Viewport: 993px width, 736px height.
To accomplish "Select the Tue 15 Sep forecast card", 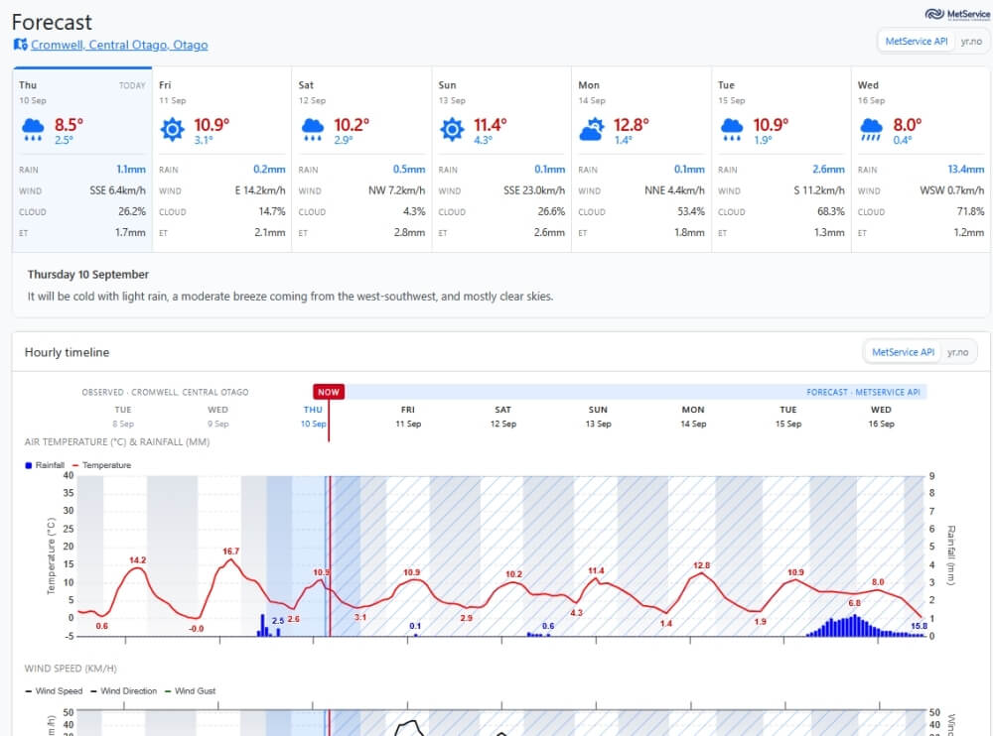I will tap(780, 159).
